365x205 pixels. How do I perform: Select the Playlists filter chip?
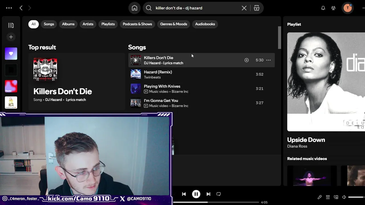point(108,24)
